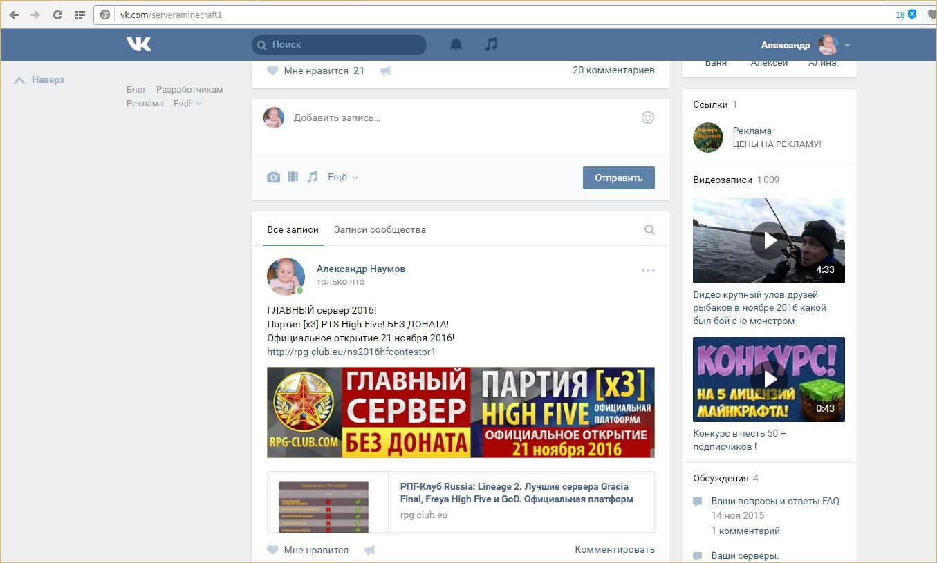Like Александр Наумов's post with the heart

pos(272,550)
